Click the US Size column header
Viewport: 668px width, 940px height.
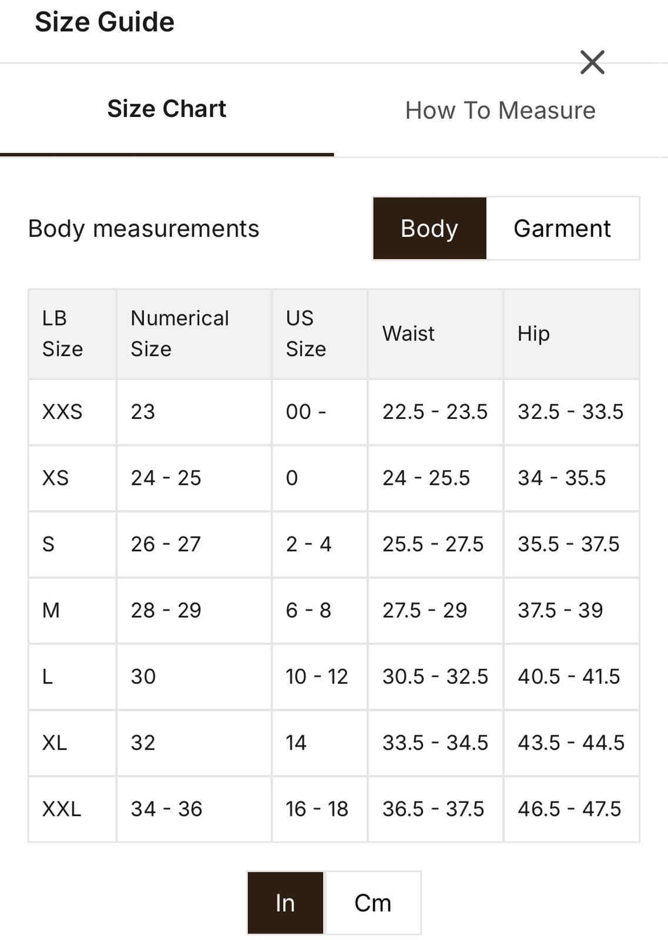[306, 334]
